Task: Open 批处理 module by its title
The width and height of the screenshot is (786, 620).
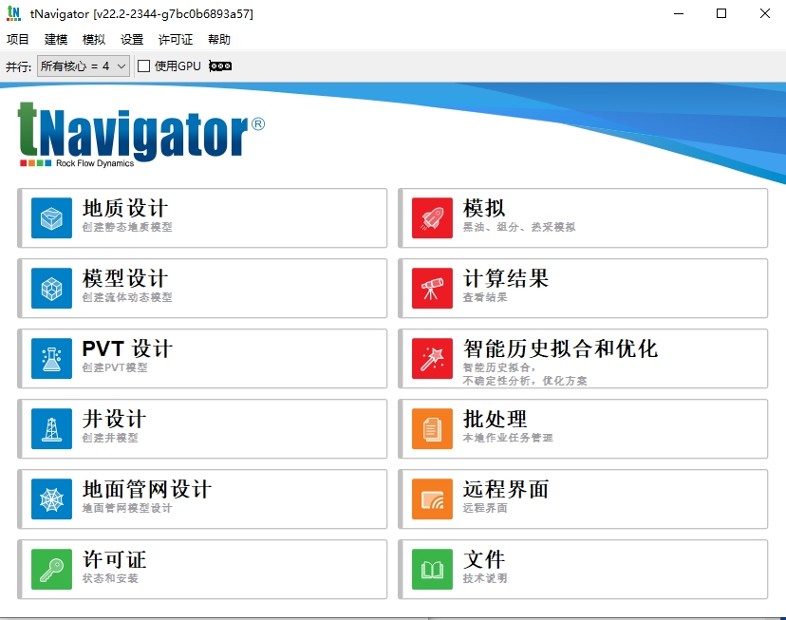Action: [495, 419]
